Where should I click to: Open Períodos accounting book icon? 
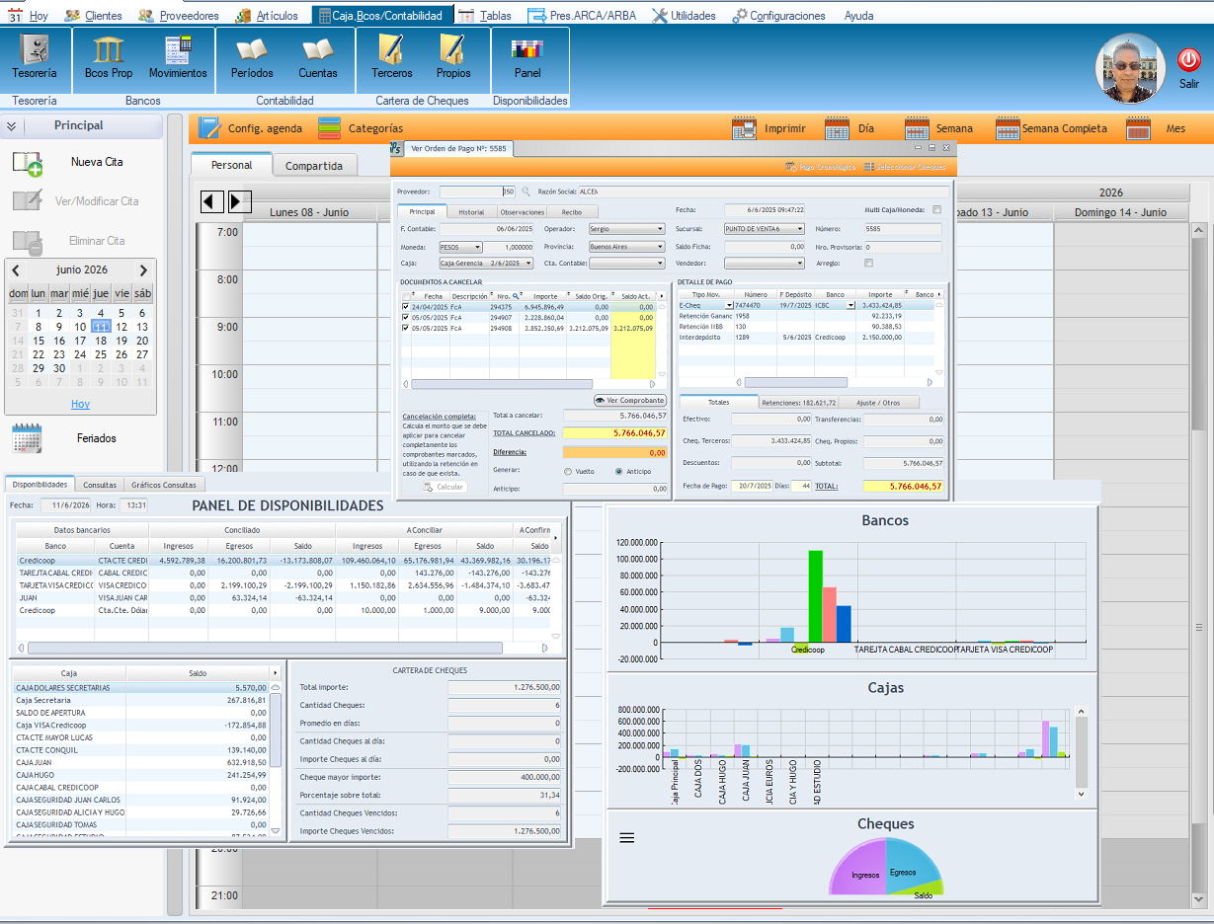pos(252,50)
